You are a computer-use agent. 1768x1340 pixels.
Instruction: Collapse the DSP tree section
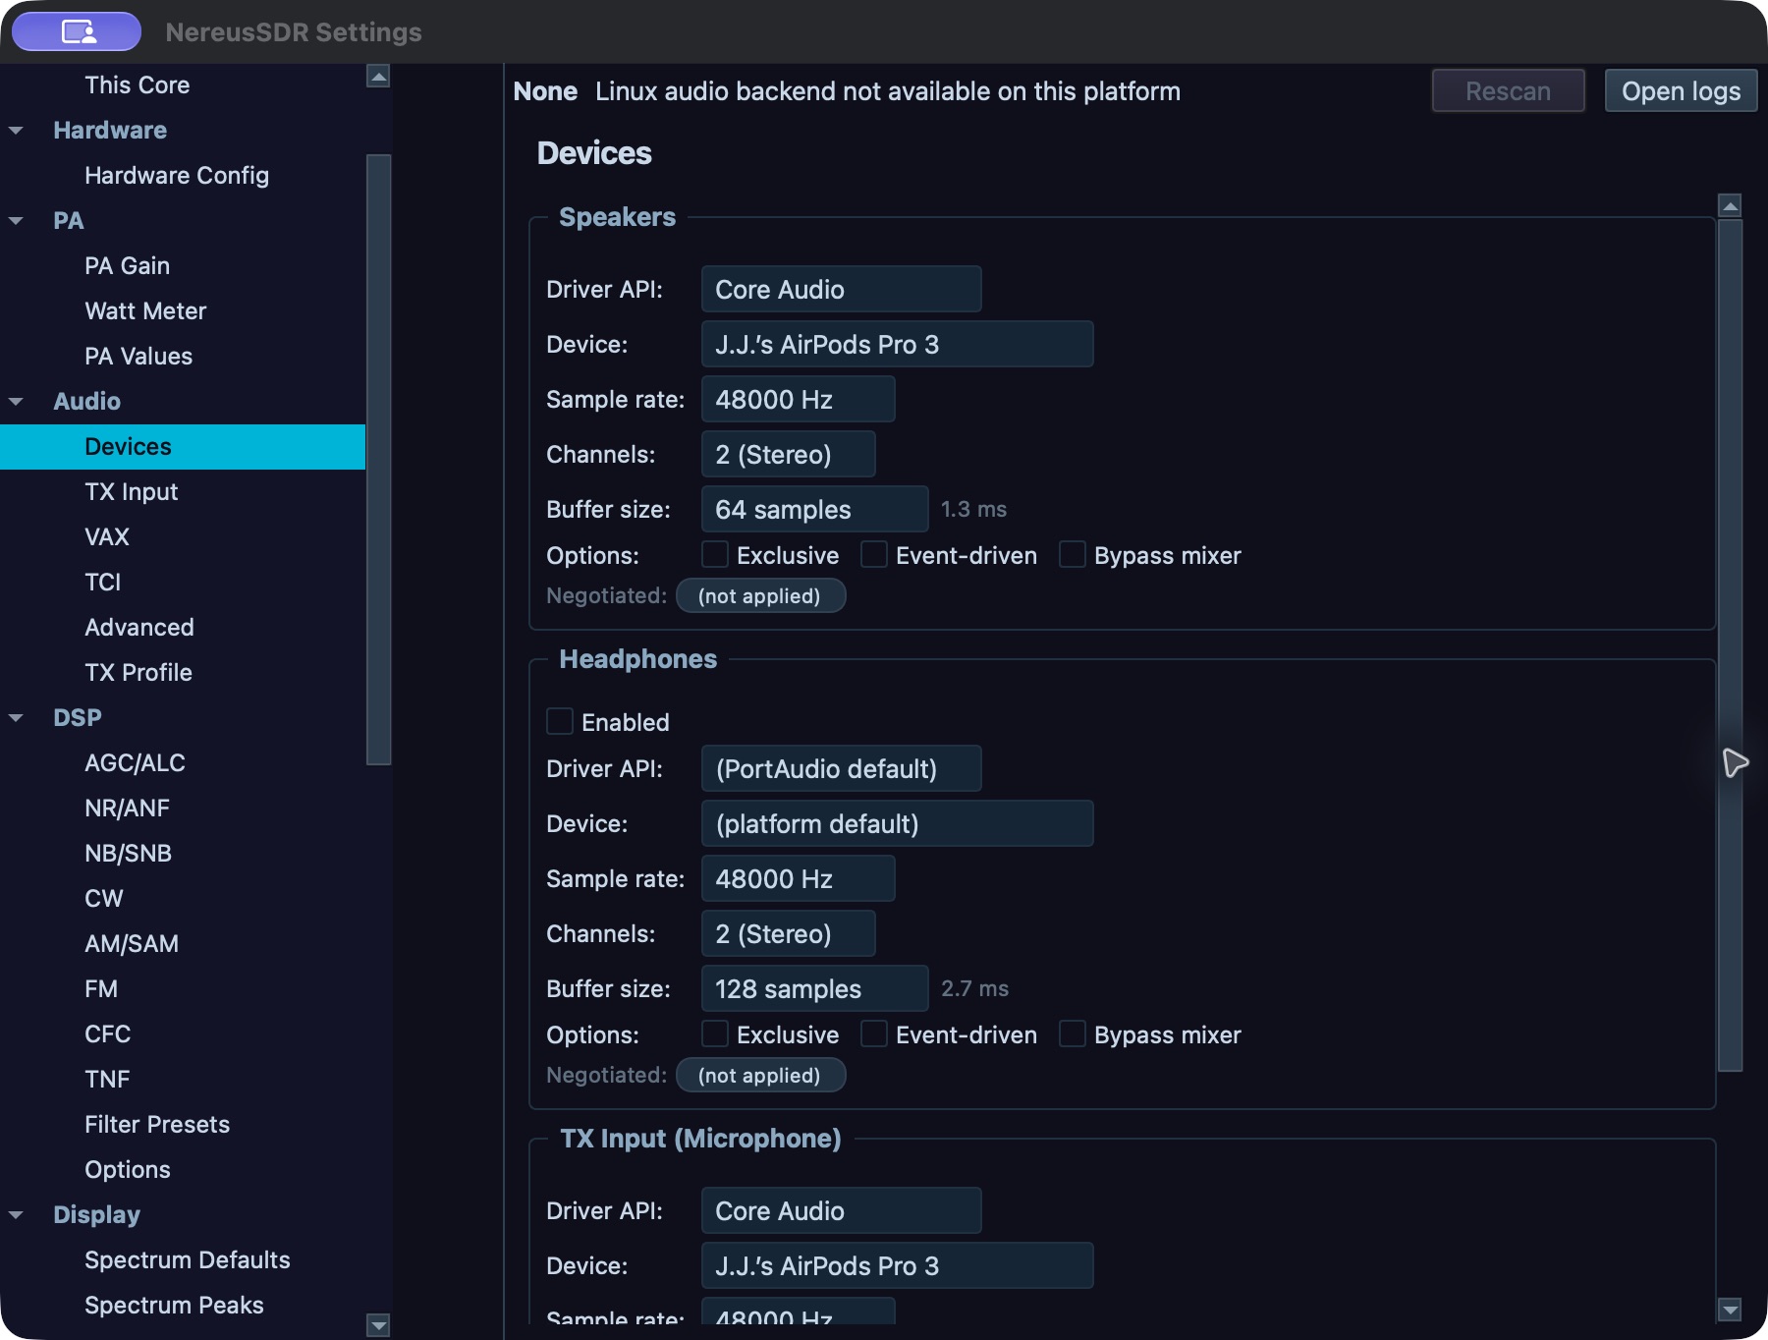click(x=16, y=718)
